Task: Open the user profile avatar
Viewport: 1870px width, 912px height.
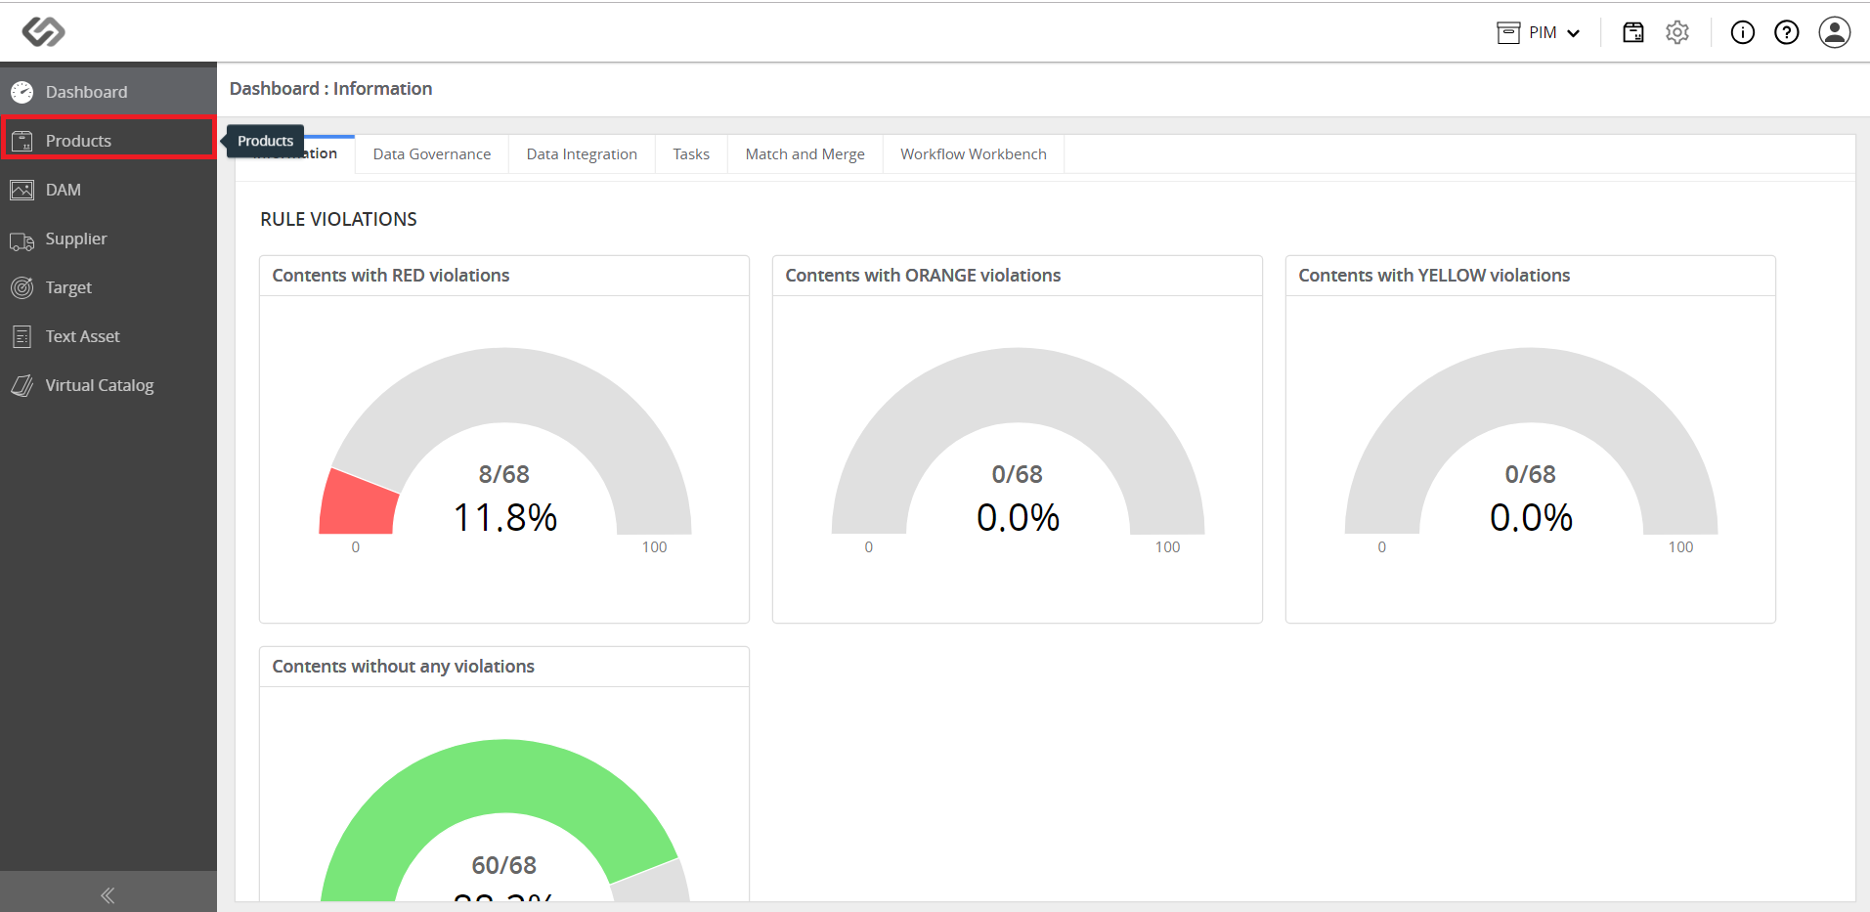Action: [x=1835, y=32]
